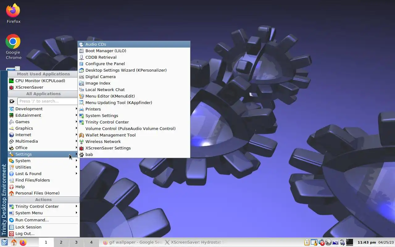Expand the Utilities submenu
Screen dimensions: 395x247
pyautogui.click(x=43, y=167)
